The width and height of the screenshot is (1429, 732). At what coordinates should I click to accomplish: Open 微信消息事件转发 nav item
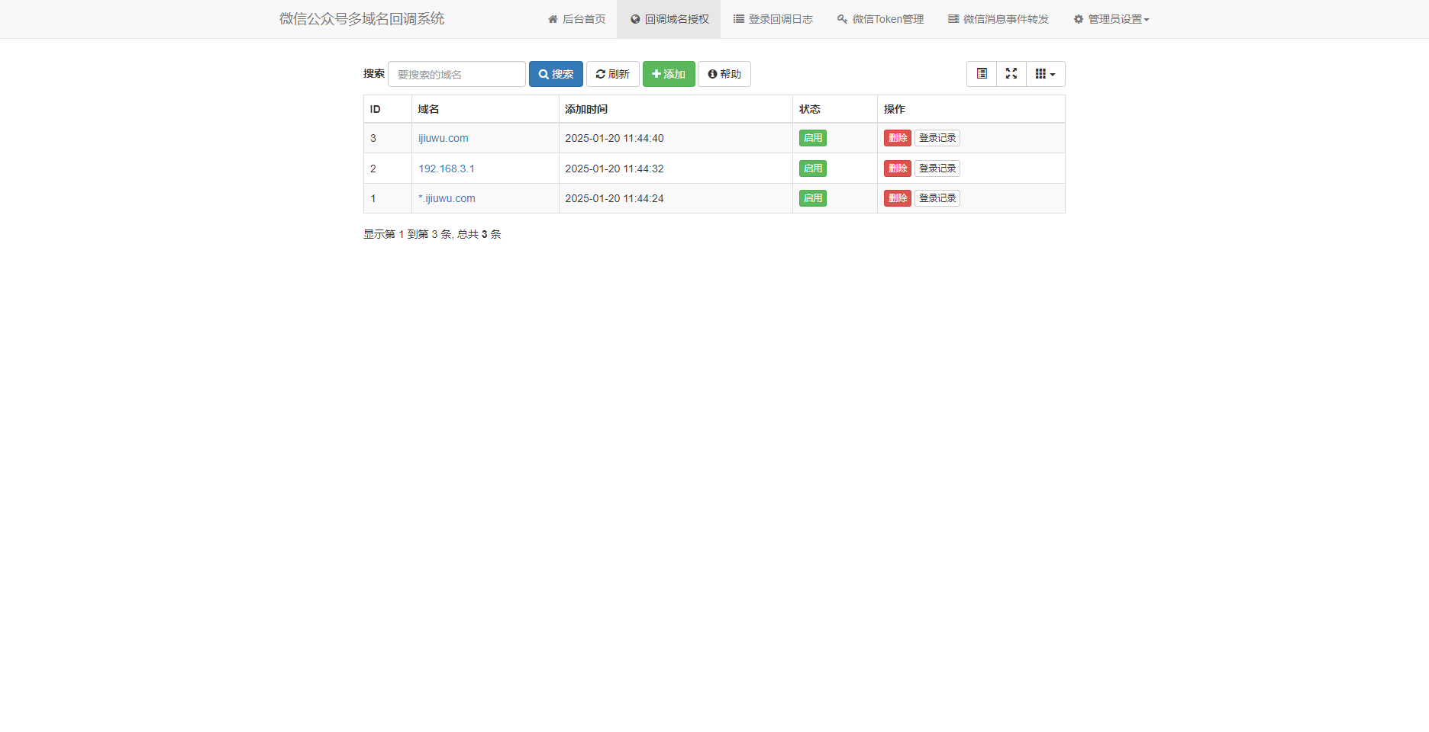point(998,19)
